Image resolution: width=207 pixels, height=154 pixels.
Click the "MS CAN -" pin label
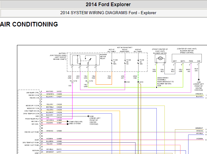click(35, 124)
